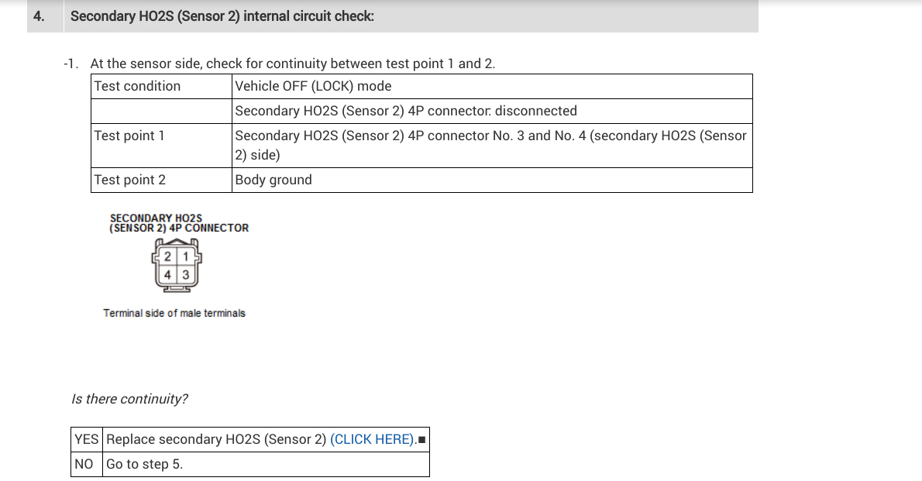922x481 pixels.
Task: Click the 'Terminal side of male terminals' caption
Action: click(174, 313)
